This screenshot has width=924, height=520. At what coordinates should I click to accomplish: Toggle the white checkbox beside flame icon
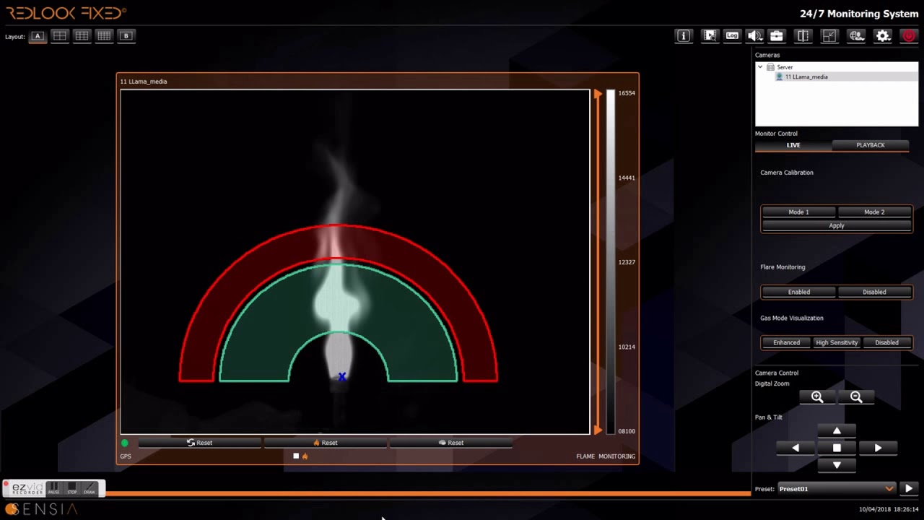296,456
